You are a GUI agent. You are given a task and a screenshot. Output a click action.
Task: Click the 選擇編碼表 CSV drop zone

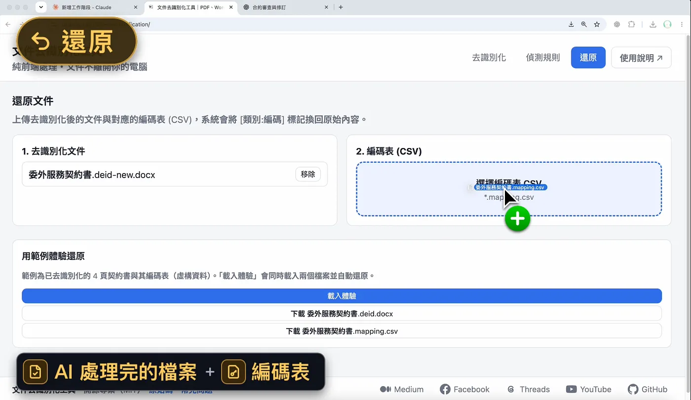click(x=509, y=189)
